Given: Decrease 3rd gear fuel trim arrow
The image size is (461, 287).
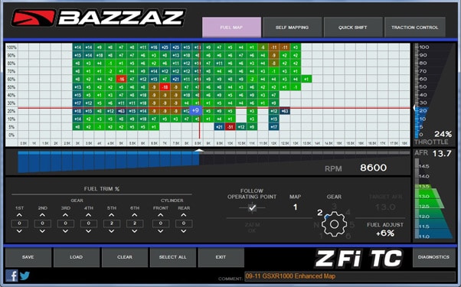Looking at the screenshot, I should [65, 231].
